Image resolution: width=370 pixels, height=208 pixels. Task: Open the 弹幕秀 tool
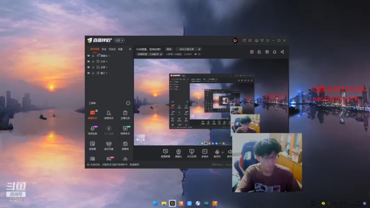pos(125,146)
